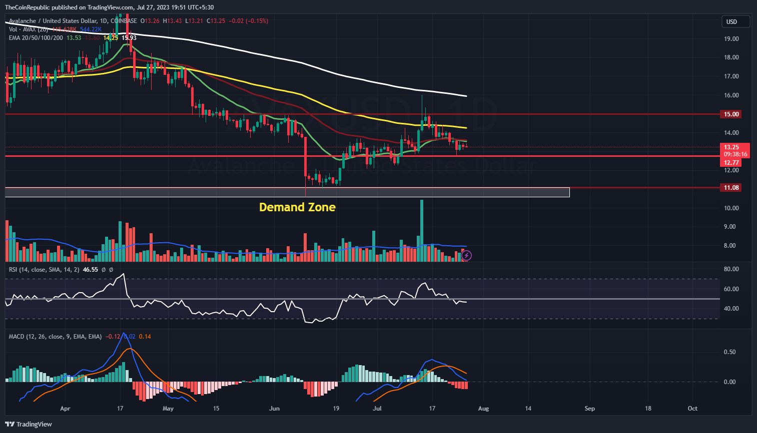Click the 10.00 price scale label

(731, 208)
